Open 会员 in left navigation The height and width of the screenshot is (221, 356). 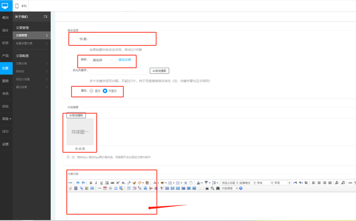5,93
